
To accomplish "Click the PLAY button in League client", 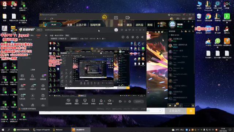I will (54, 25).
